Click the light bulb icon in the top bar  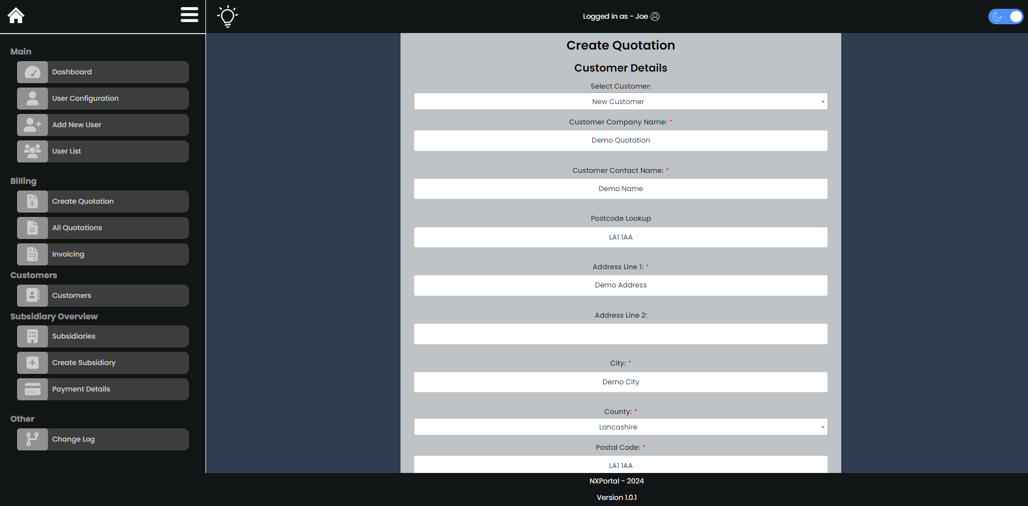point(227,16)
